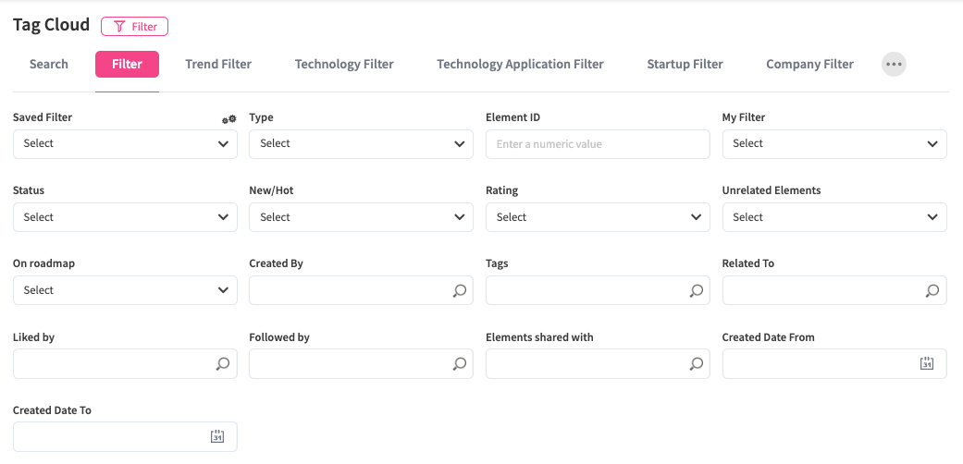
Task: Show more tabs with the ellipsis button
Action: [x=894, y=64]
